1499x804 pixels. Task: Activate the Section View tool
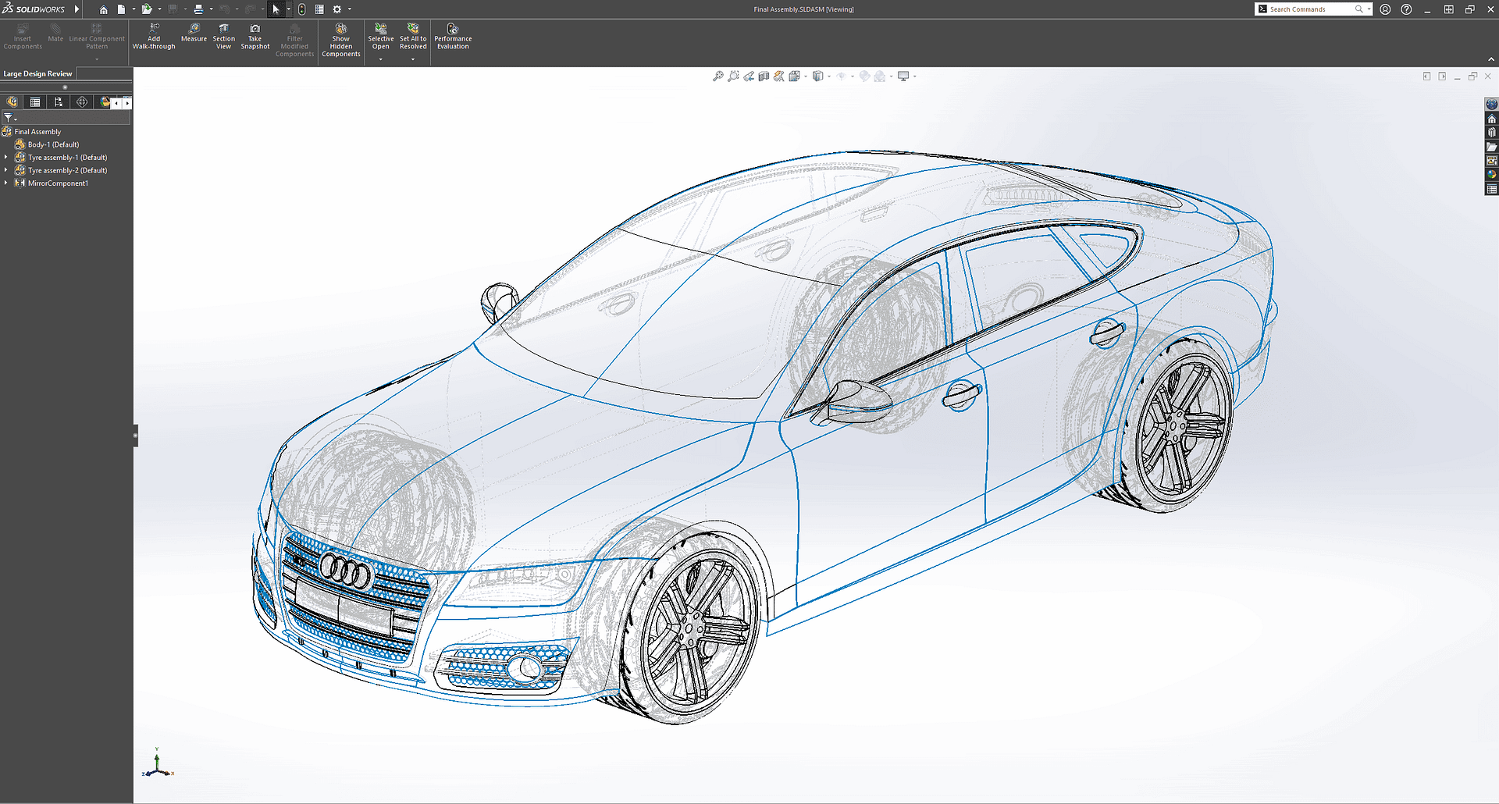(x=223, y=37)
